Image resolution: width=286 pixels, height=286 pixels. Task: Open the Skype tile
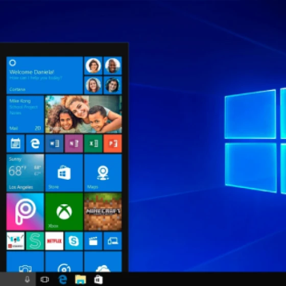(74, 241)
